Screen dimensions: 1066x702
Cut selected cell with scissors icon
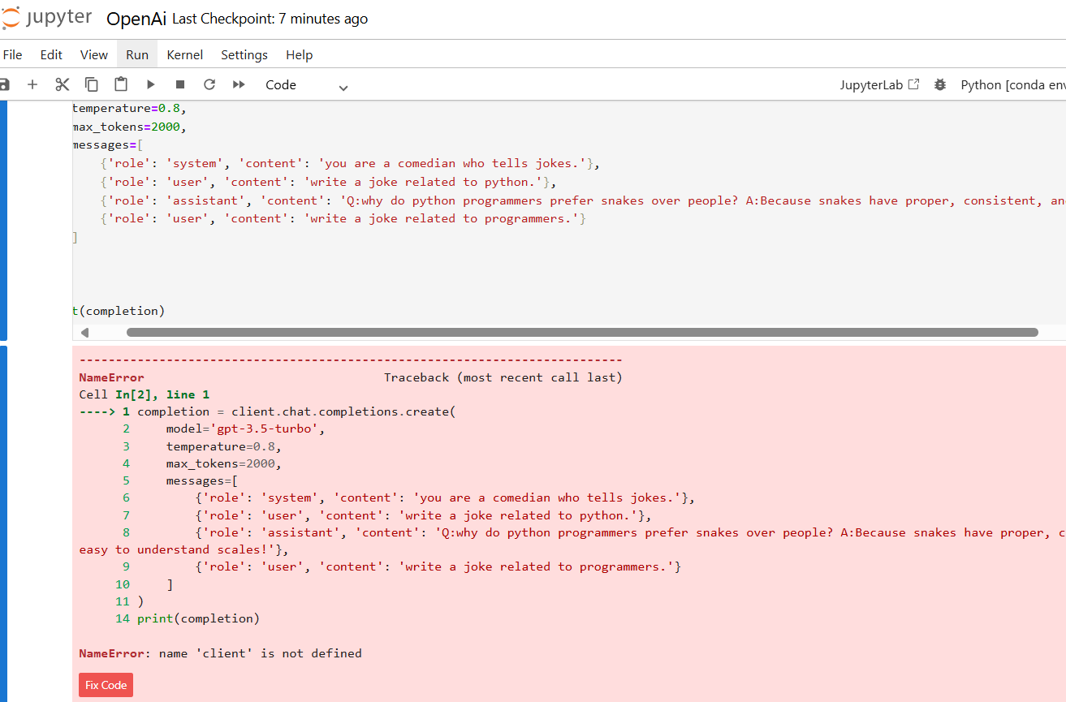63,84
